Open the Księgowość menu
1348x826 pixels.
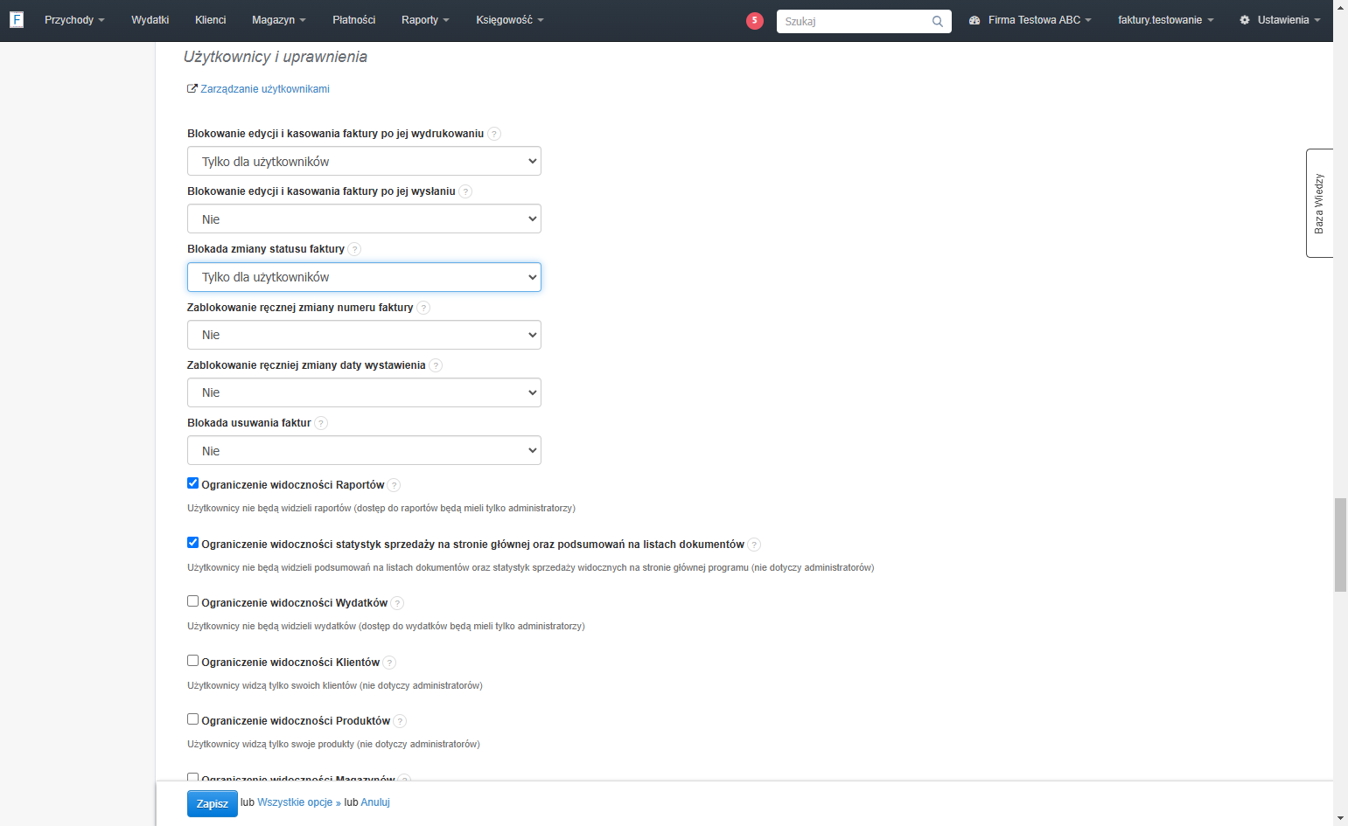coord(509,20)
